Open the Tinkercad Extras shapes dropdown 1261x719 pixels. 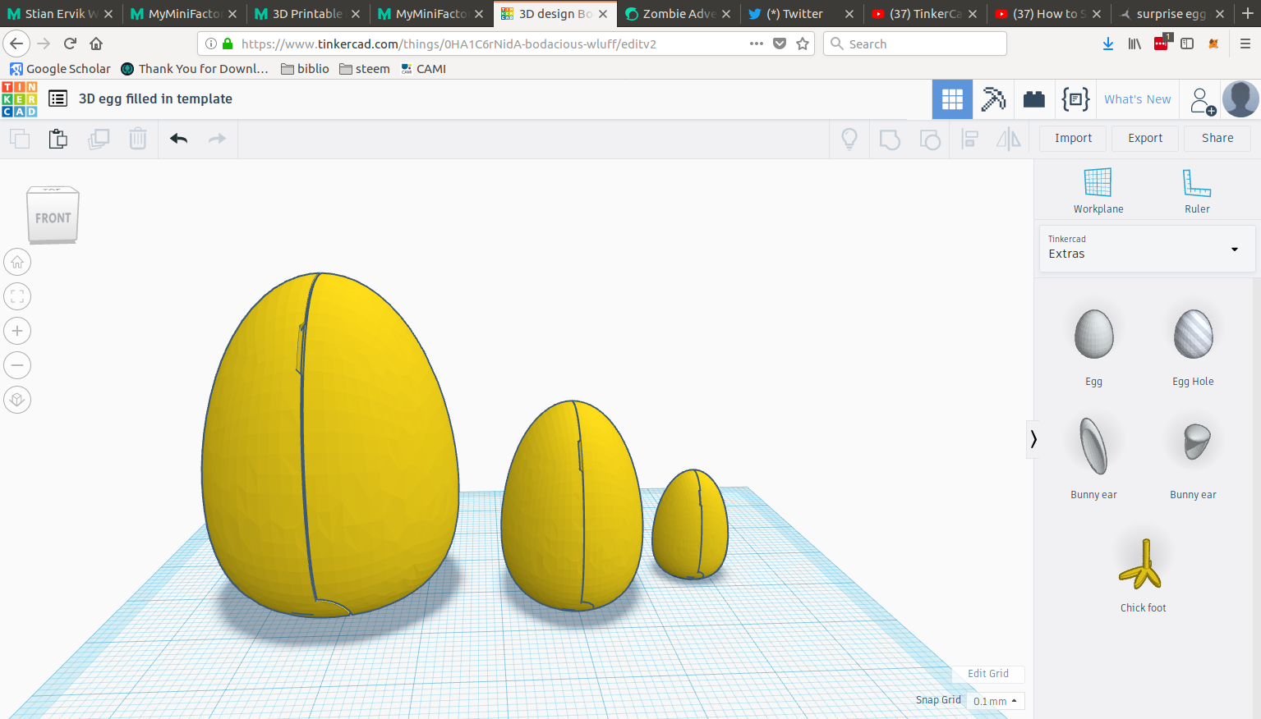[1147, 249]
